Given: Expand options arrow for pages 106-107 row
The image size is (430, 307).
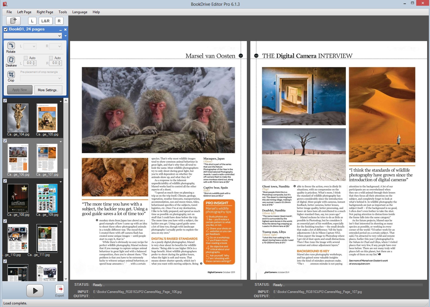Looking at the screenshot, I should pyautogui.click(x=61, y=142).
